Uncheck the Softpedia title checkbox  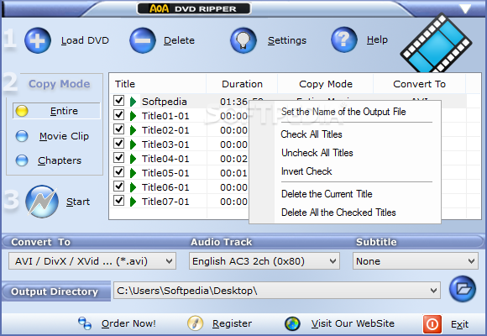click(x=118, y=101)
